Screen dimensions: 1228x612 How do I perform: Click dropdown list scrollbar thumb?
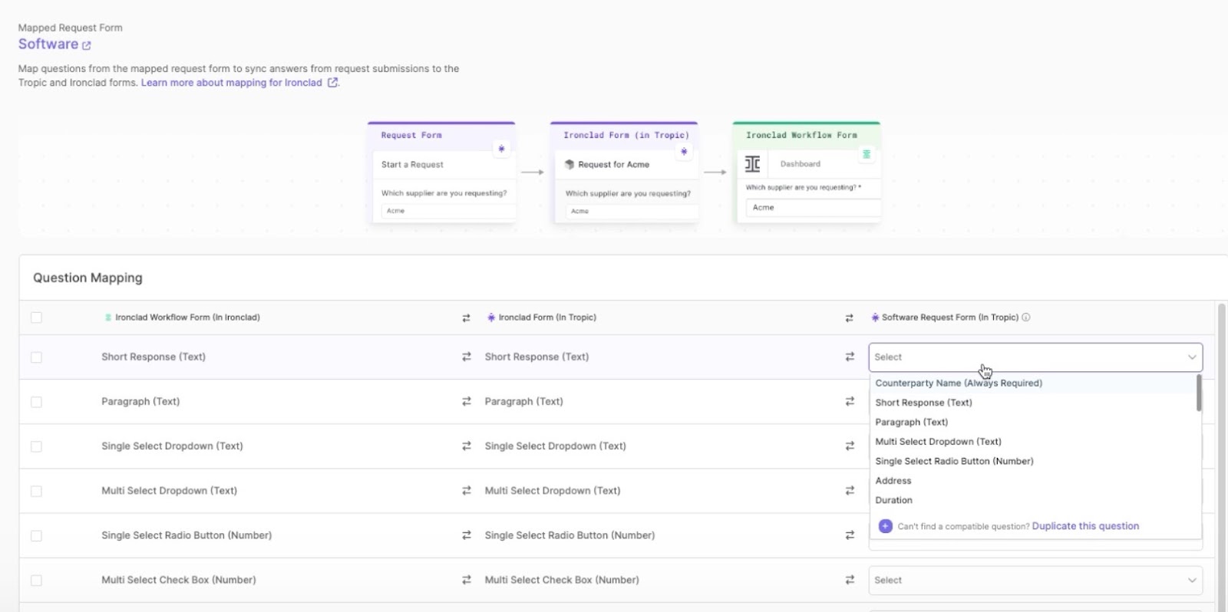click(1198, 393)
